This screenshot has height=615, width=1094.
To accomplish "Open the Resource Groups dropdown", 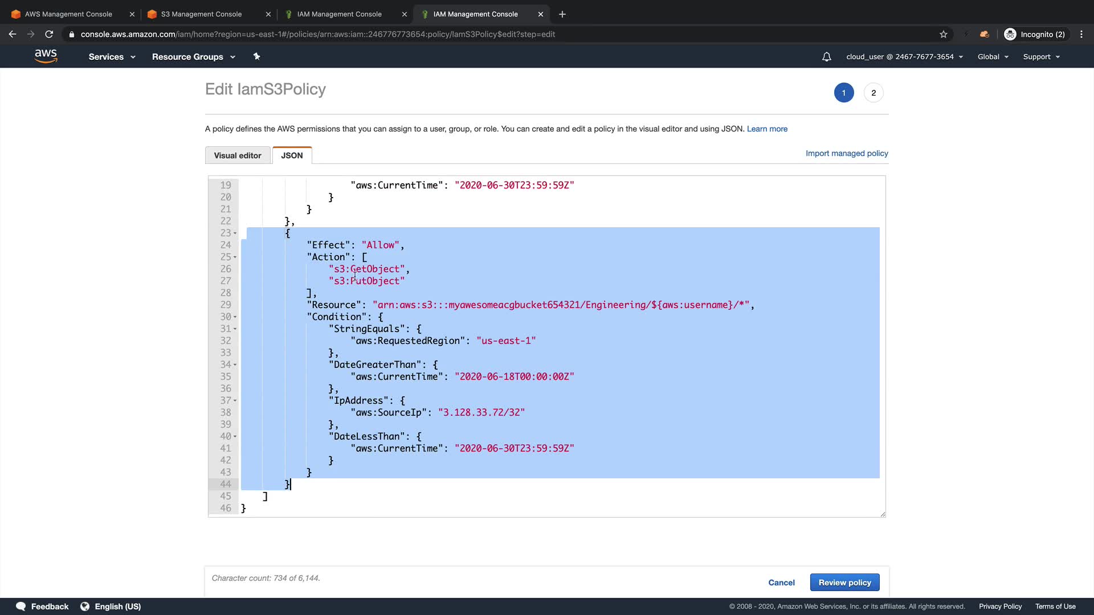I will 193,57.
